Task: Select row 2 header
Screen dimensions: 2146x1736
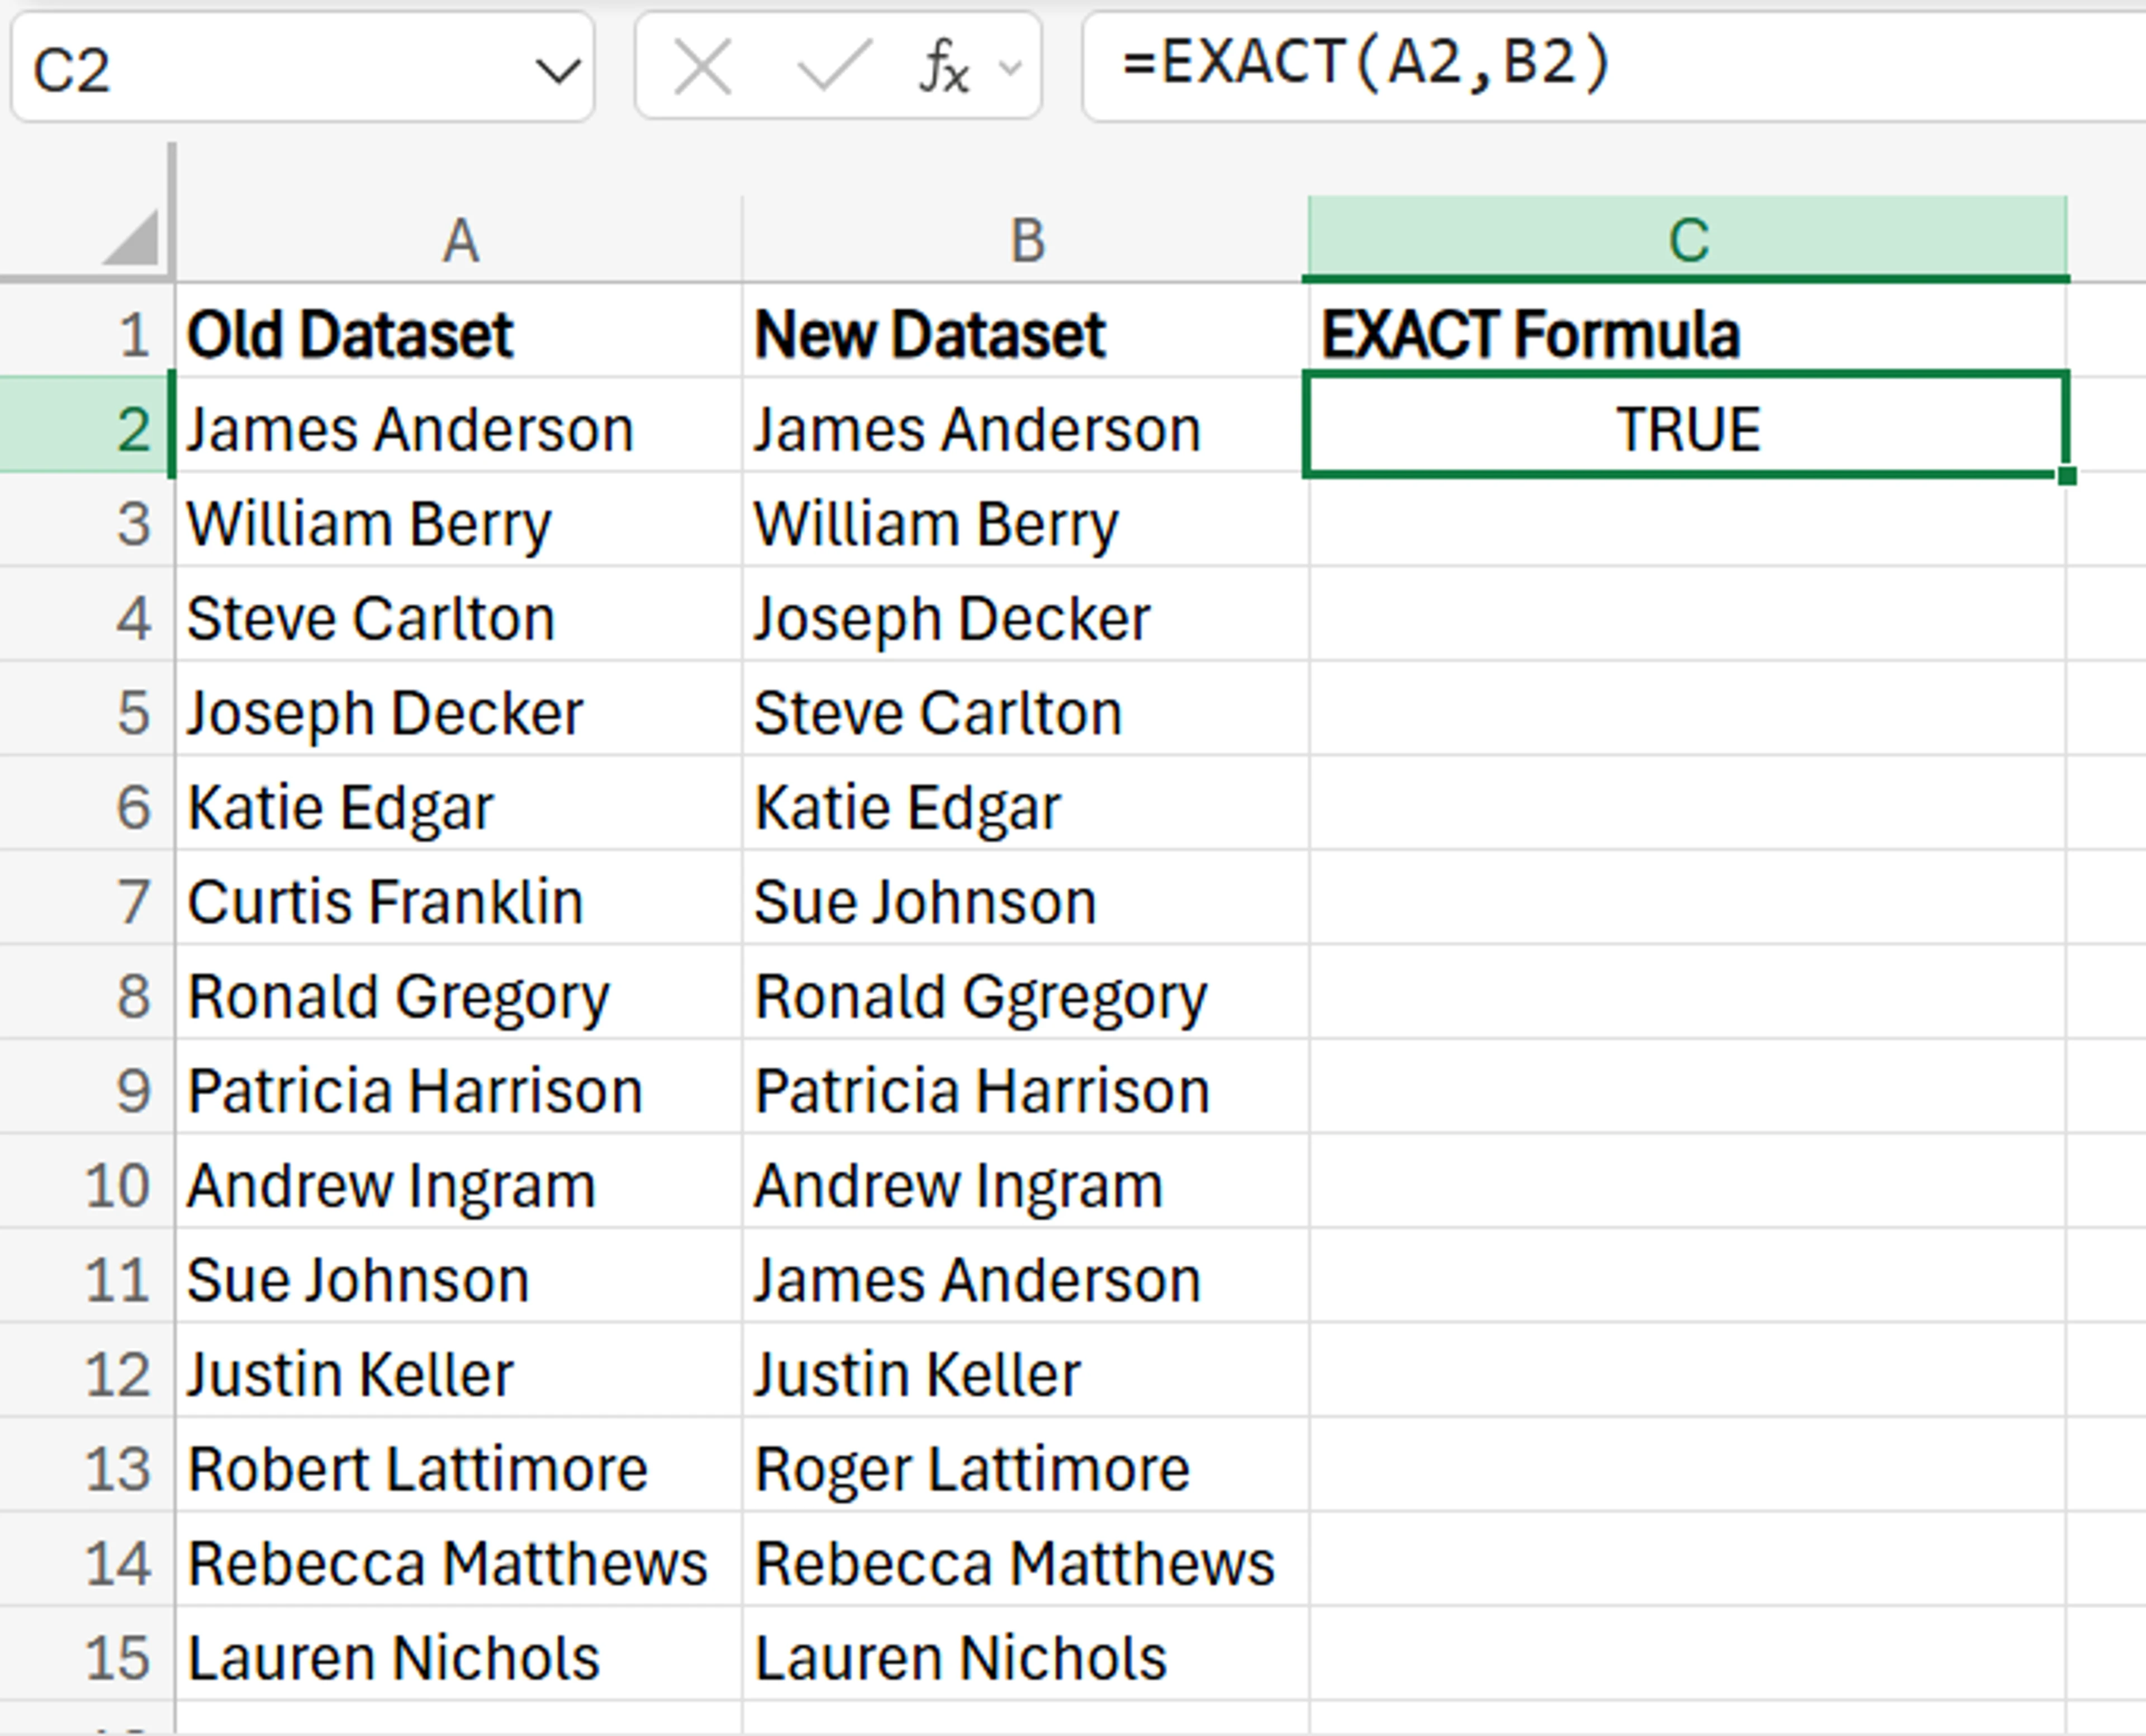Action: point(87,426)
